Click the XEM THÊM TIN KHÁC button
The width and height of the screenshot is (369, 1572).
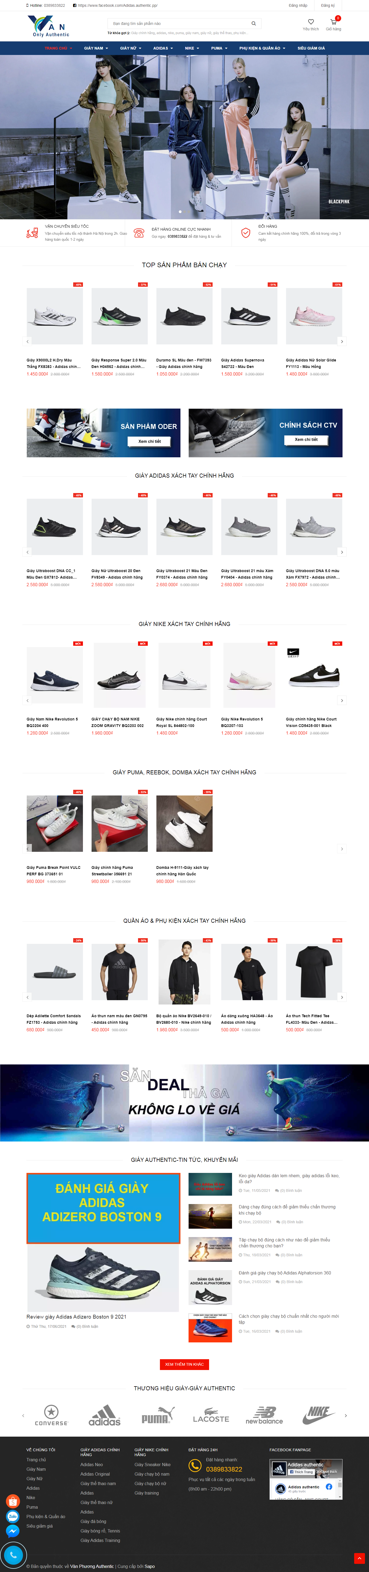[x=185, y=1364]
